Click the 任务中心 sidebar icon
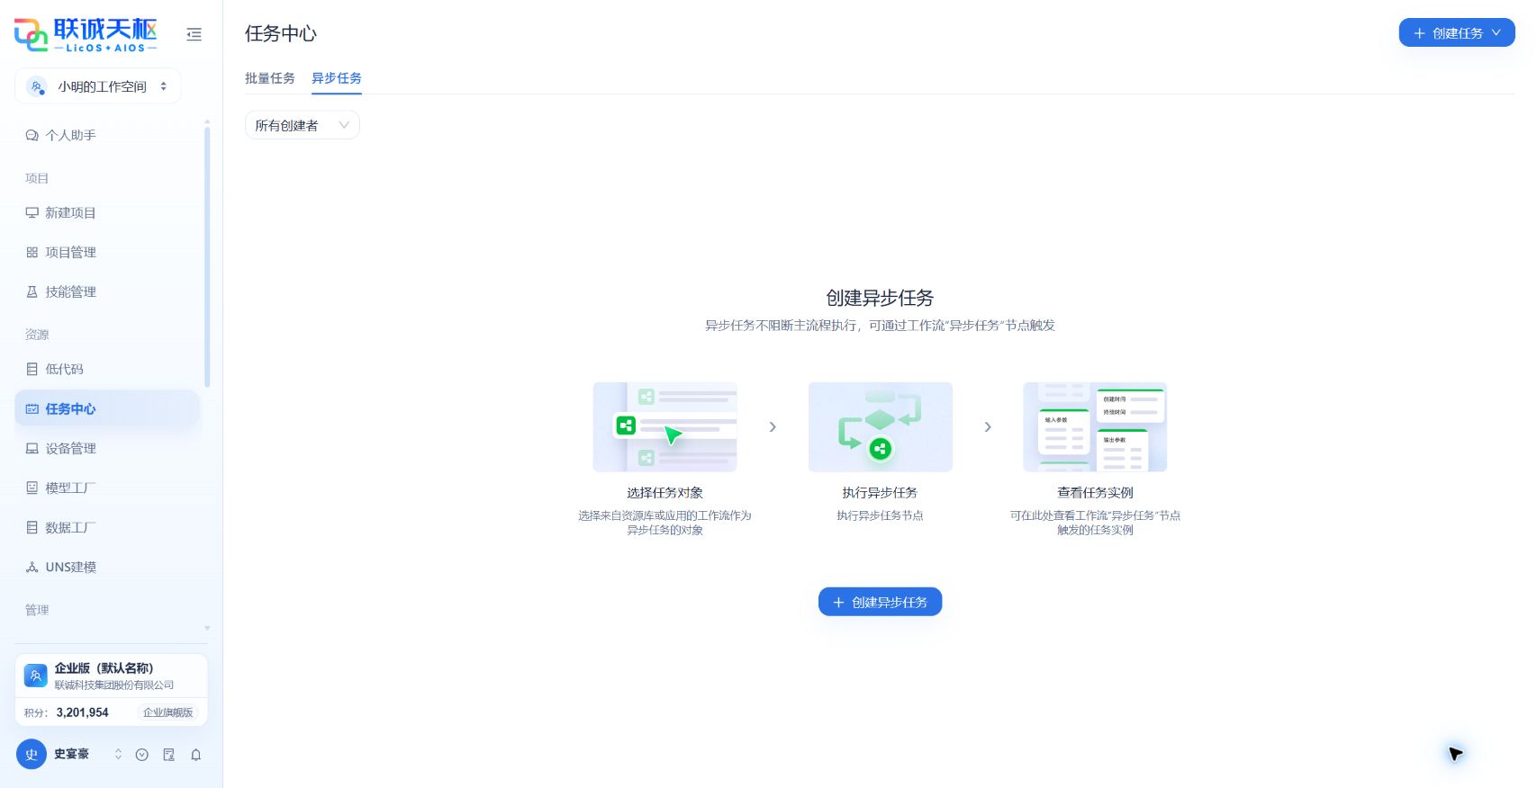This screenshot has height=788, width=1537. tap(32, 409)
